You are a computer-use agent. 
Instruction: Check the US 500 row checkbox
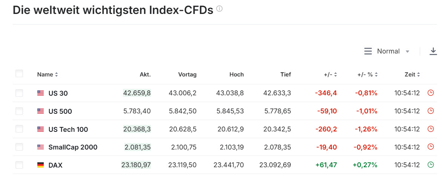[x=19, y=111]
